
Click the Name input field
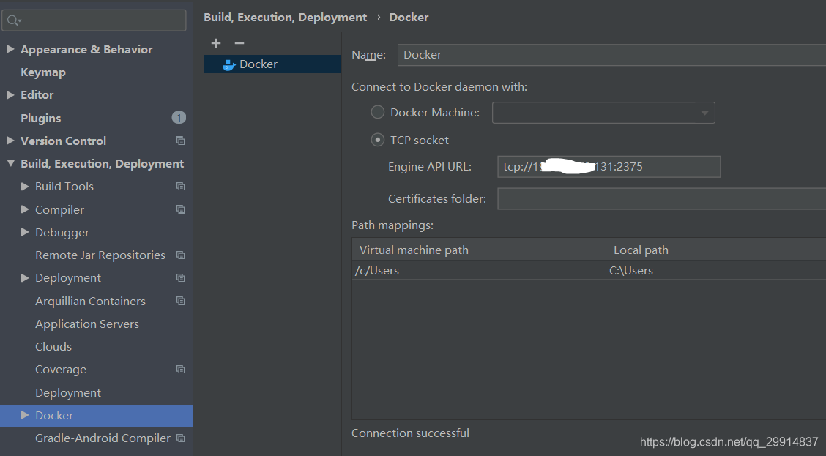pos(611,55)
